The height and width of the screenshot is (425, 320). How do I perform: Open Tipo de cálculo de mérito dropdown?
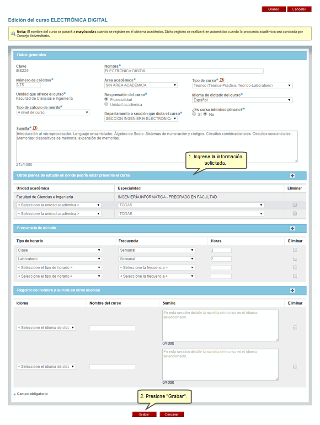53,113
